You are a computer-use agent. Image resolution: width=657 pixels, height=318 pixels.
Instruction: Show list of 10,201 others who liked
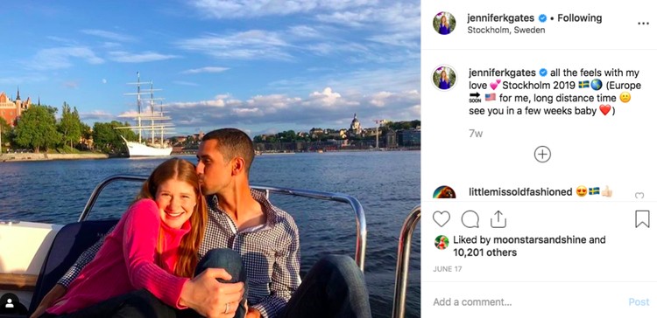click(x=484, y=252)
